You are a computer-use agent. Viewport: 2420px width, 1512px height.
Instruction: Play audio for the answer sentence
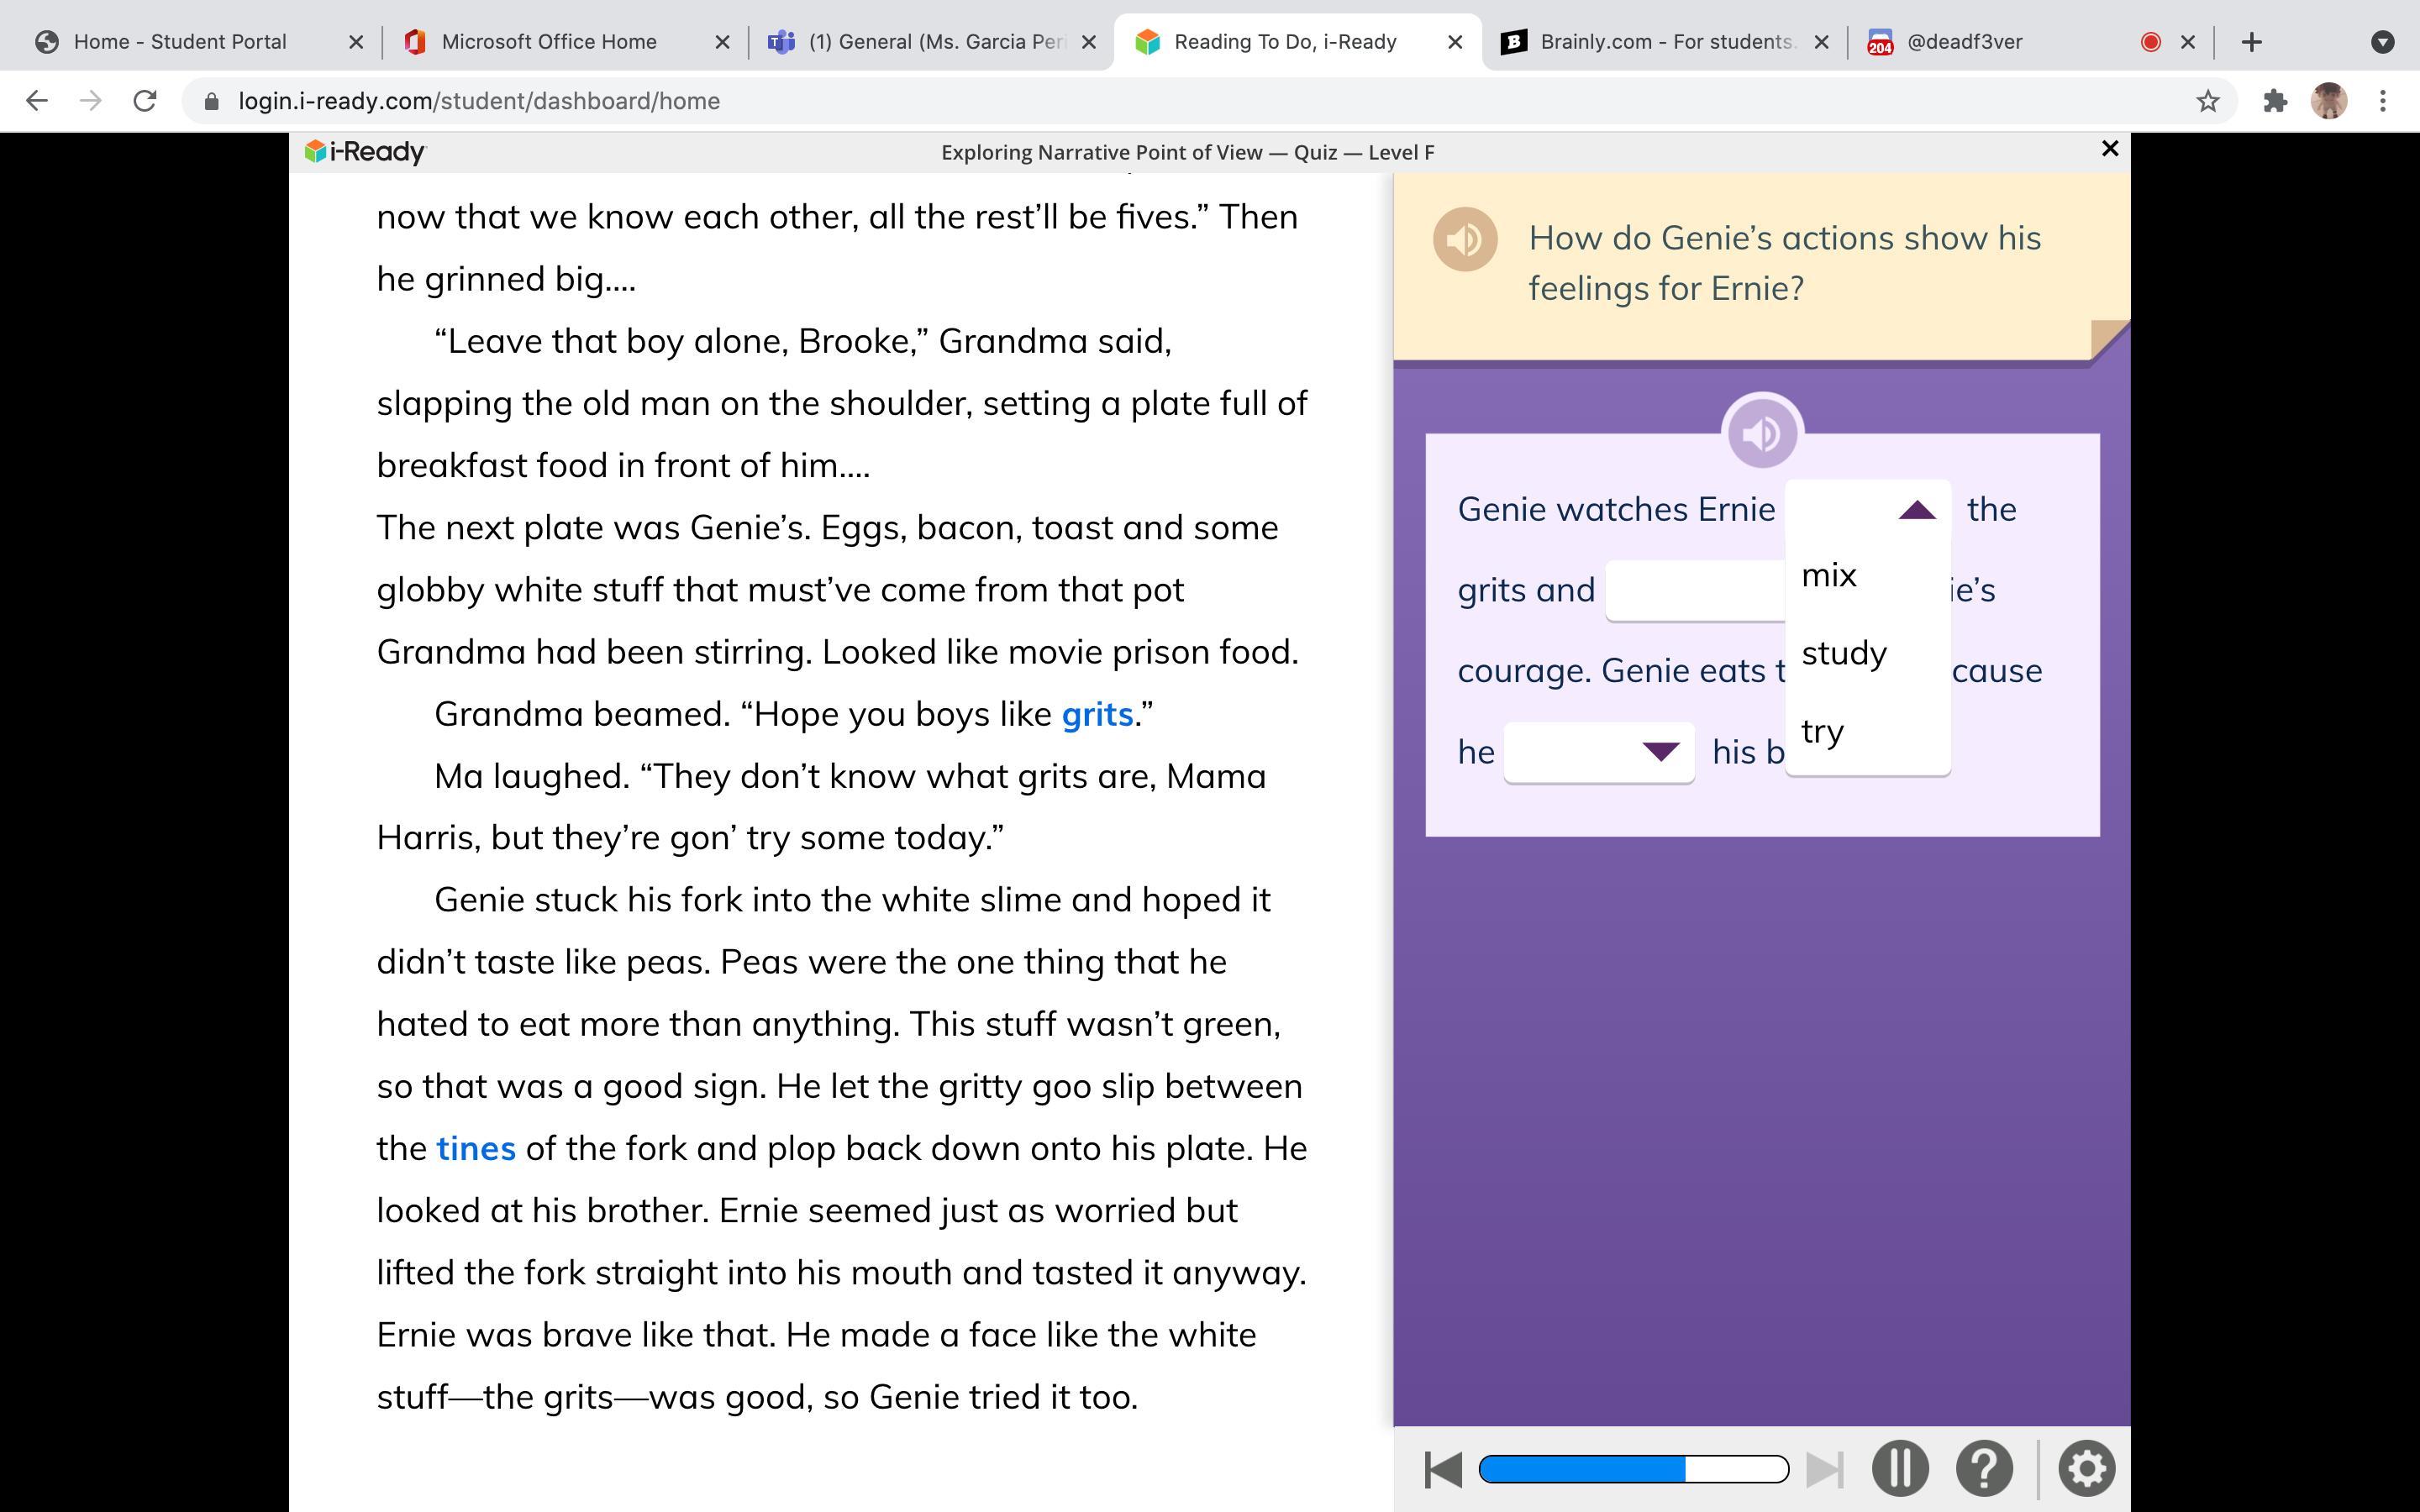click(x=1762, y=434)
